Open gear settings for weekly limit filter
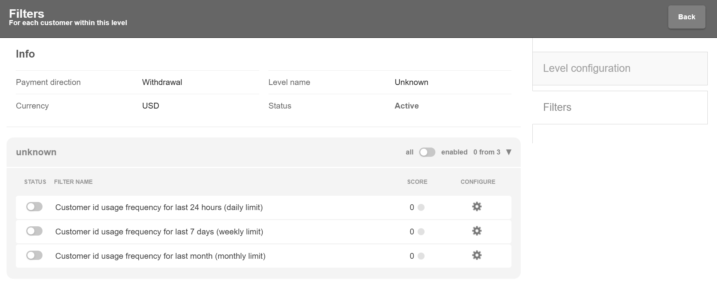 tap(477, 231)
